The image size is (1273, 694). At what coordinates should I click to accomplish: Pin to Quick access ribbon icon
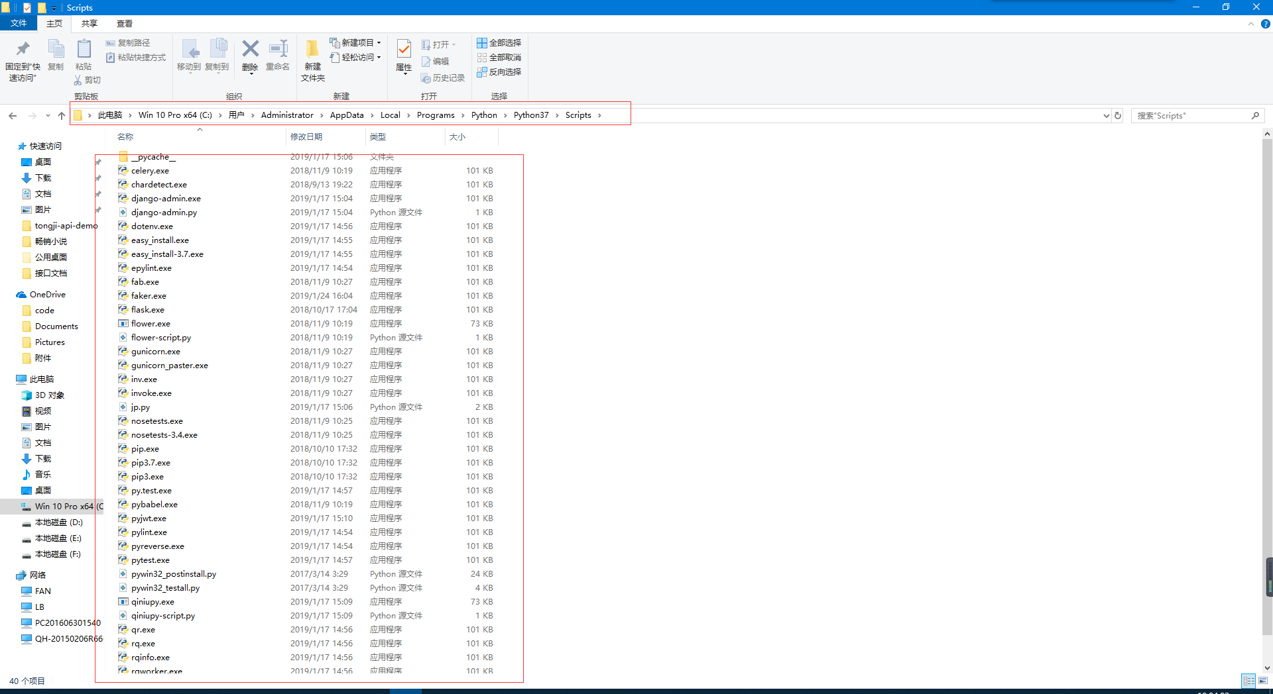[x=23, y=61]
